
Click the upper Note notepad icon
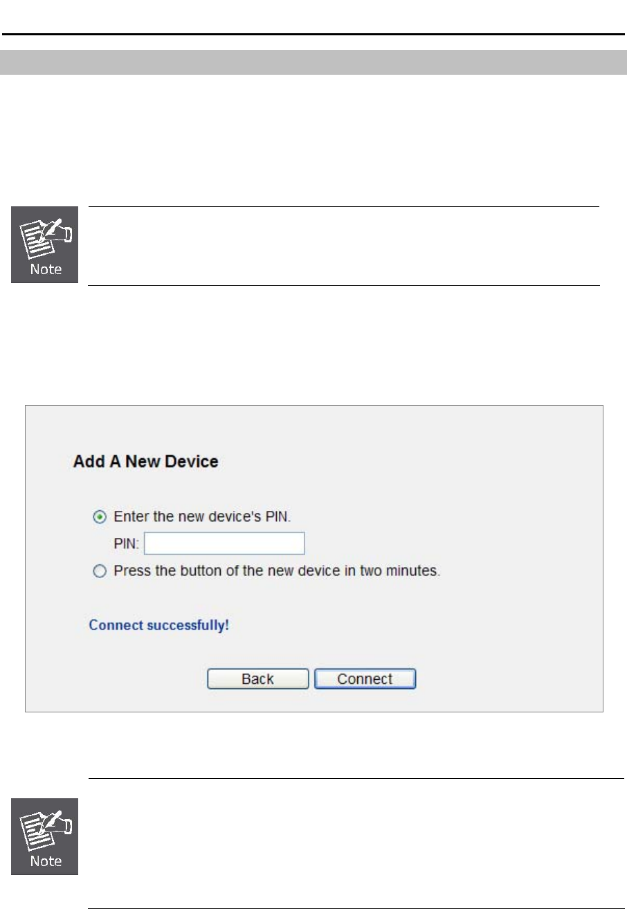pos(45,244)
